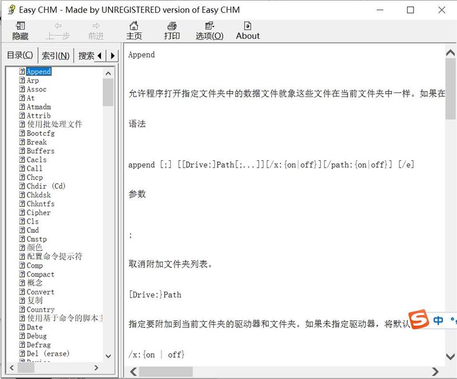The height and width of the screenshot is (379, 457).
Task: Click the tree panel scroll right arrow
Action: 96,368
